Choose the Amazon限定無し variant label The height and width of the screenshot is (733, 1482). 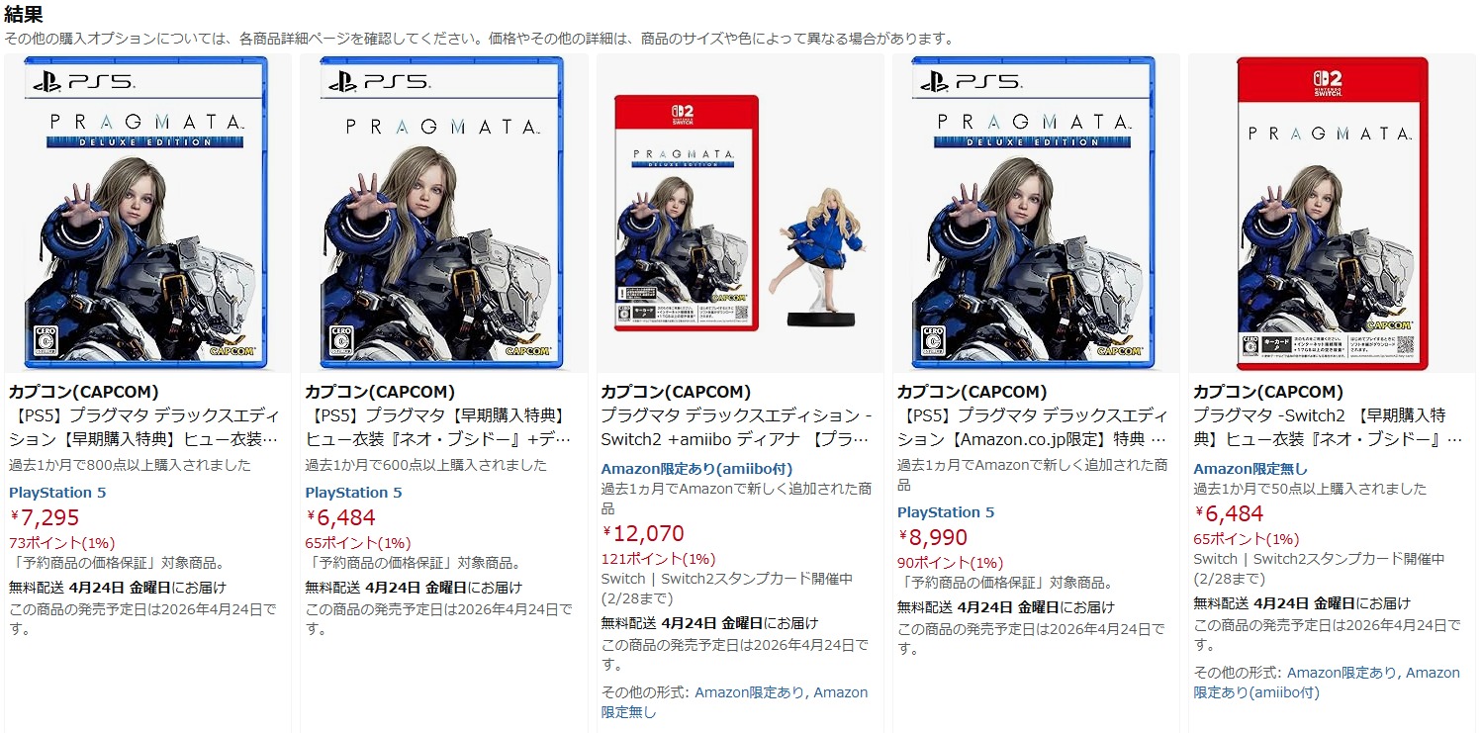[x=1250, y=468]
